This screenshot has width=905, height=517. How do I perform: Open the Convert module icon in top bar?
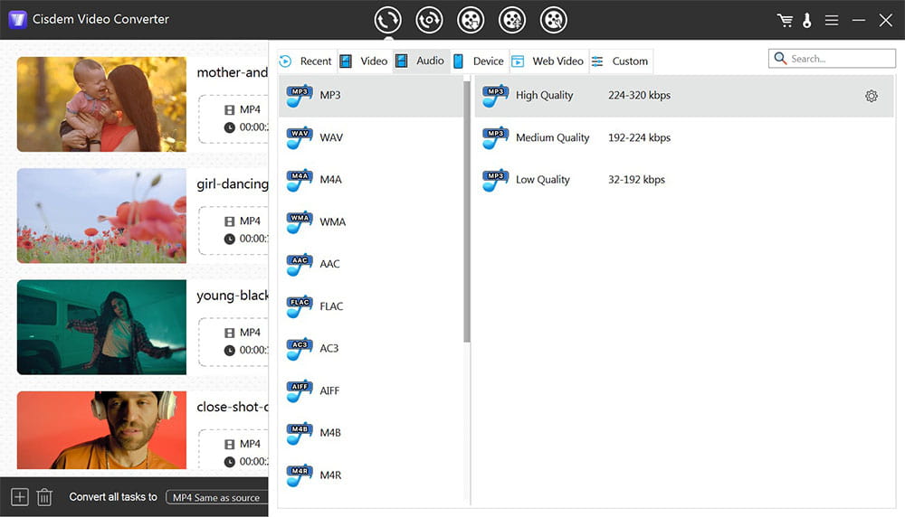(387, 19)
